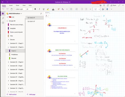125x97 pixels.
Task: Add a new section
Action: 12,94
